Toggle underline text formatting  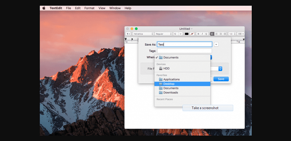click(206, 34)
